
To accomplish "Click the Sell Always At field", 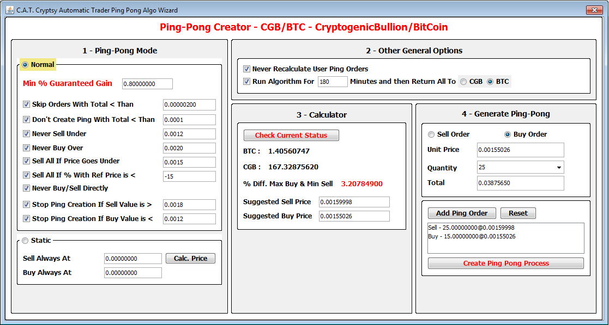I will pos(133,259).
